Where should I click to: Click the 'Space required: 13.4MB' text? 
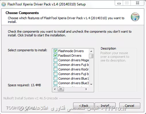tap(24, 85)
